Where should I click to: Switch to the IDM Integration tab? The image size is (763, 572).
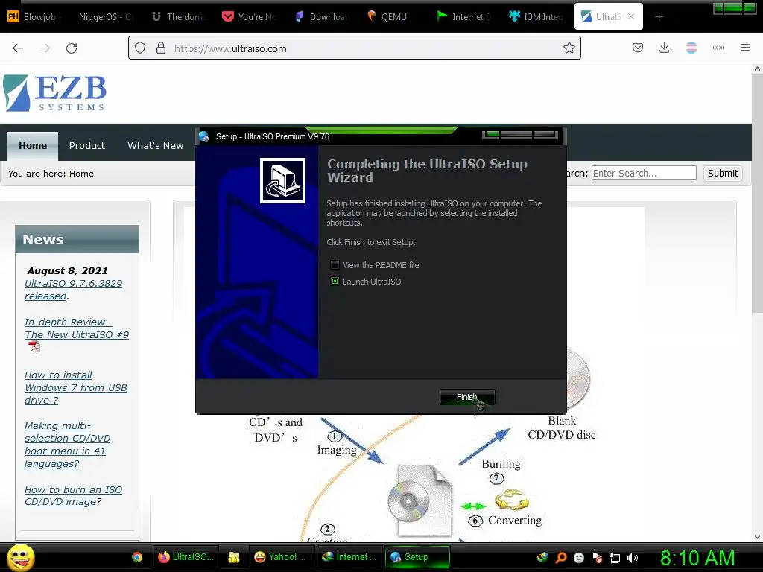535,16
